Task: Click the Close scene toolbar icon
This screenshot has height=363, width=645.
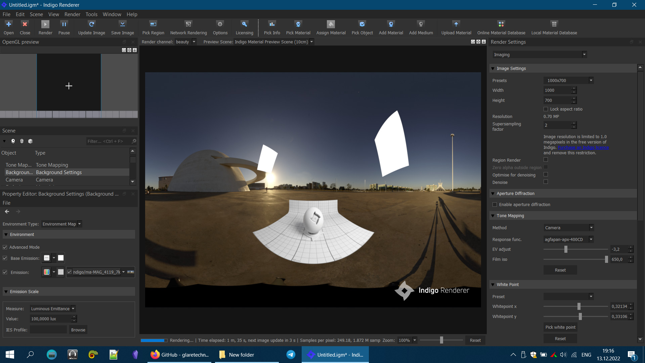Action: coord(25,24)
